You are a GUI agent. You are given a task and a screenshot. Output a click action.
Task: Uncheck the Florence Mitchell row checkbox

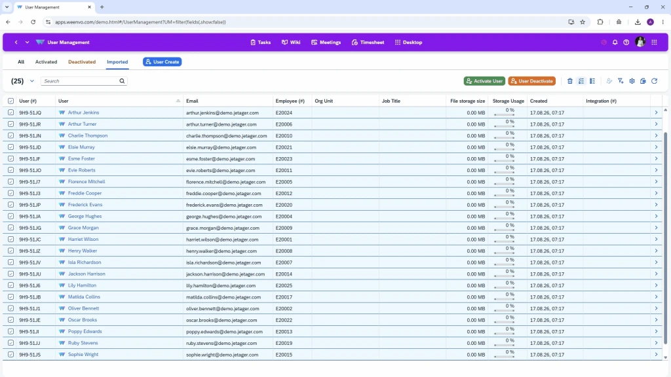coord(10,182)
